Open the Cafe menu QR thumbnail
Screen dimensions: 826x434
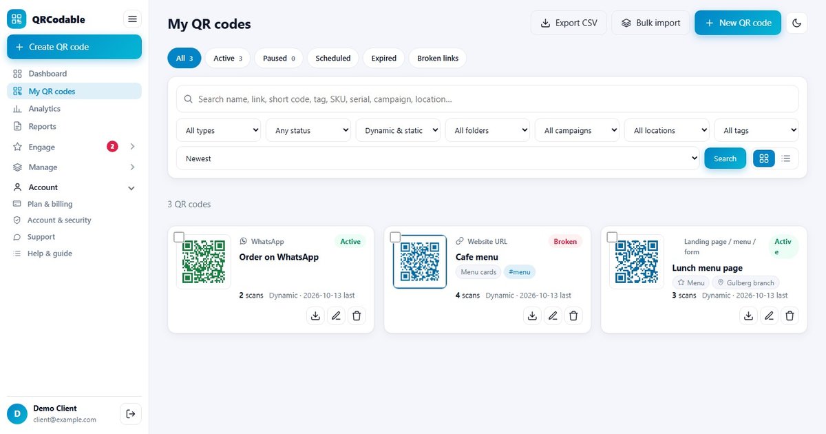coord(420,262)
